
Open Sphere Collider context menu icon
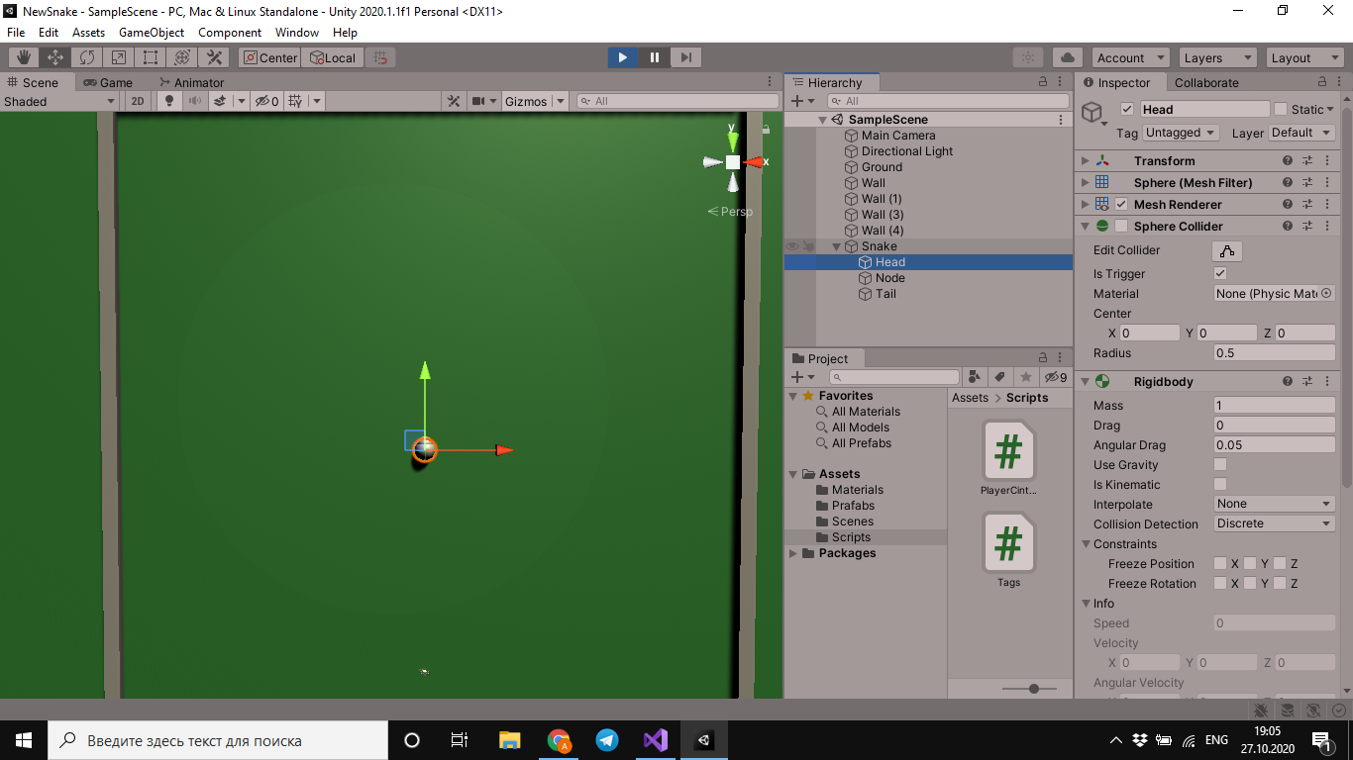click(x=1327, y=227)
